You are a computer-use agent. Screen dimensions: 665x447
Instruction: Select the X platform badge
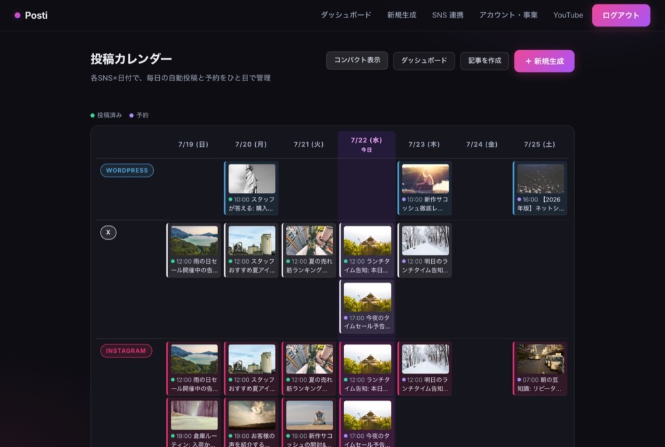point(108,233)
